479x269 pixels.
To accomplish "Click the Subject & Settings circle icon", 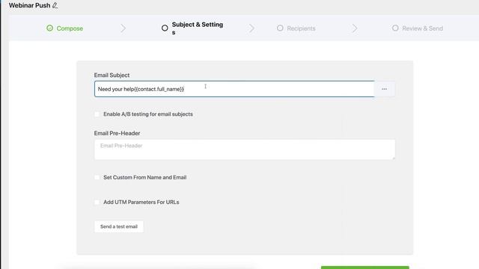I will [165, 28].
